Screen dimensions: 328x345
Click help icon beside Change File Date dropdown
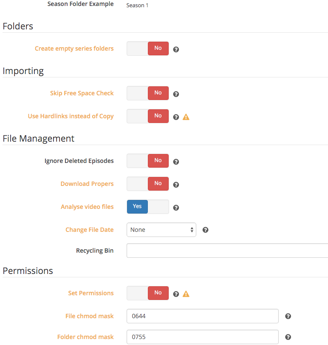coord(205,230)
